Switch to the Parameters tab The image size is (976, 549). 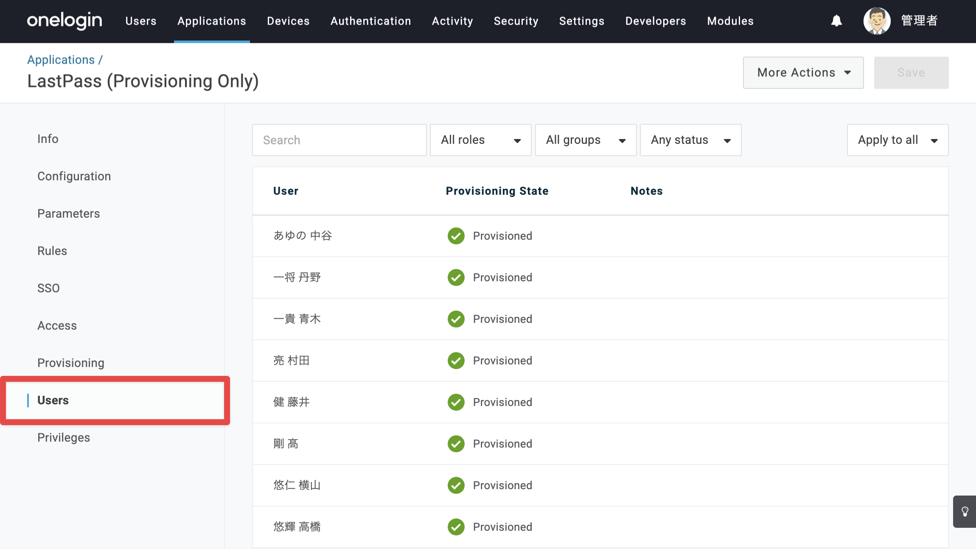[69, 213]
